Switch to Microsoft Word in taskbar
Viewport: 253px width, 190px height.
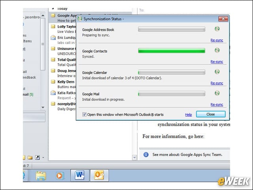click(80, 175)
